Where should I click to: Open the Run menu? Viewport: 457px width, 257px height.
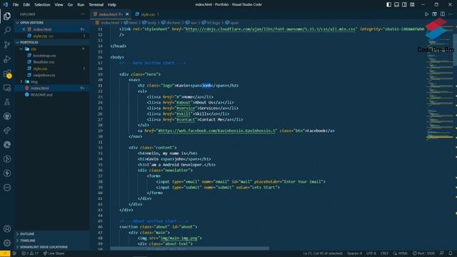pos(81,5)
